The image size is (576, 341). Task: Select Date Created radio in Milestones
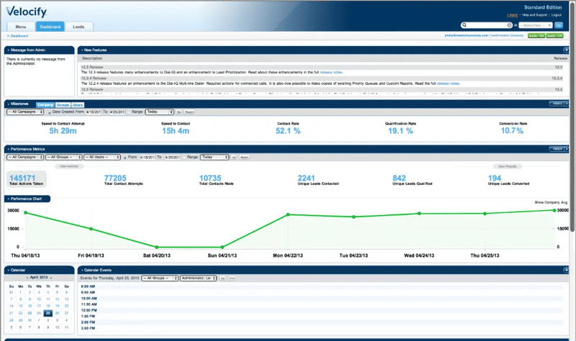coord(50,112)
